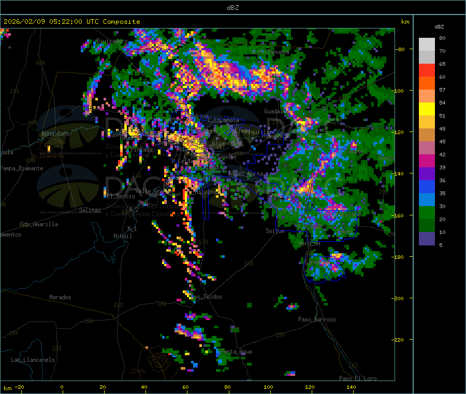
Task: Click the dBZ heading above the color legend
Action: tap(439, 27)
